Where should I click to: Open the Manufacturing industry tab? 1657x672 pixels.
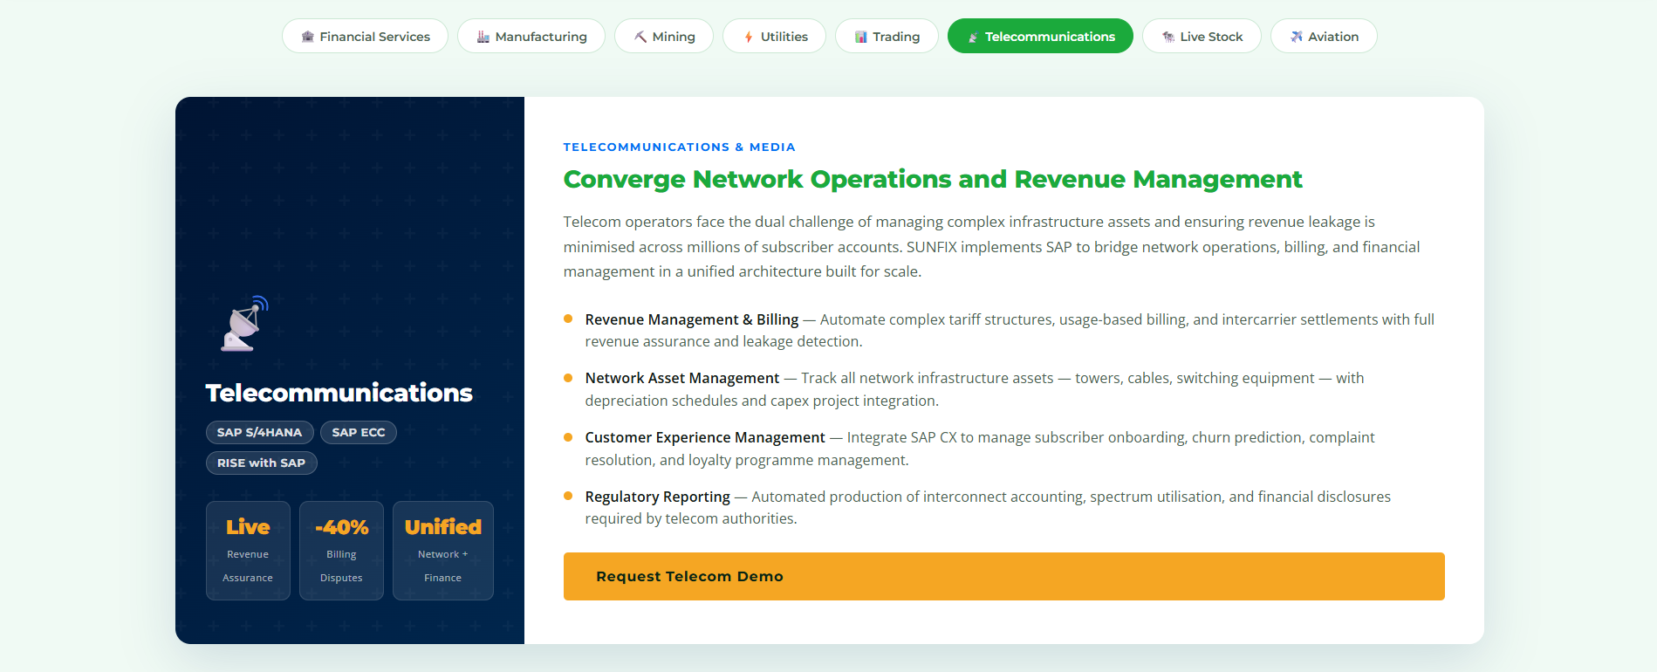(531, 36)
